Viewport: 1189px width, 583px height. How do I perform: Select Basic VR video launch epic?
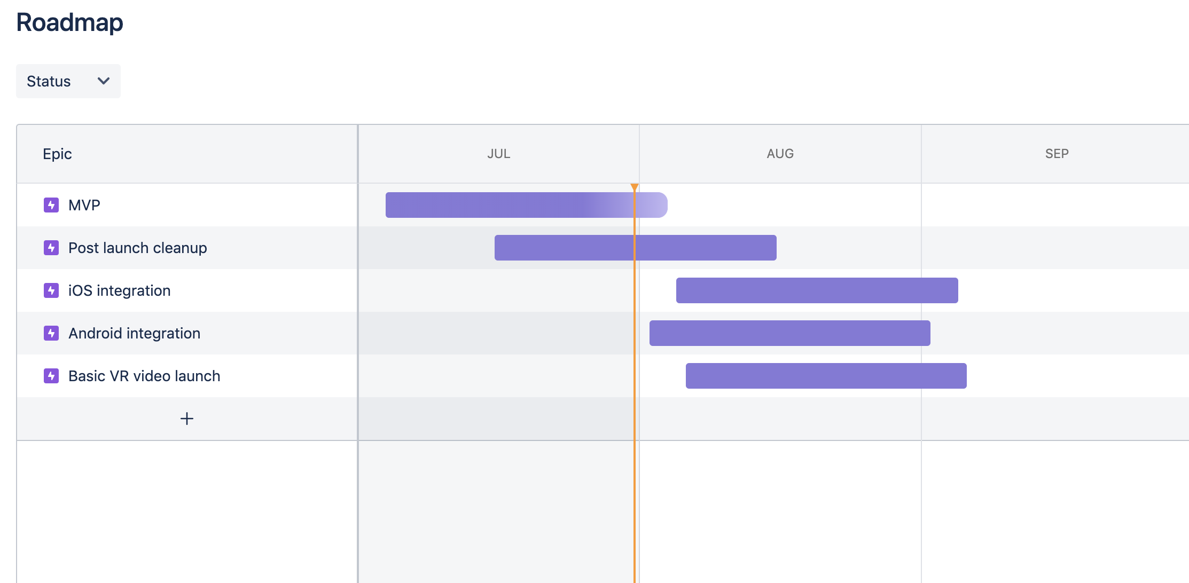tap(144, 376)
